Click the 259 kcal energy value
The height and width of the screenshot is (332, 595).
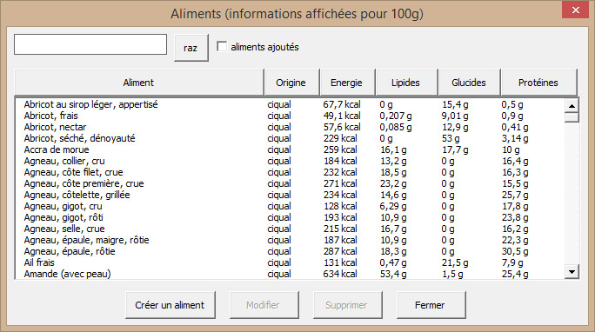340,149
